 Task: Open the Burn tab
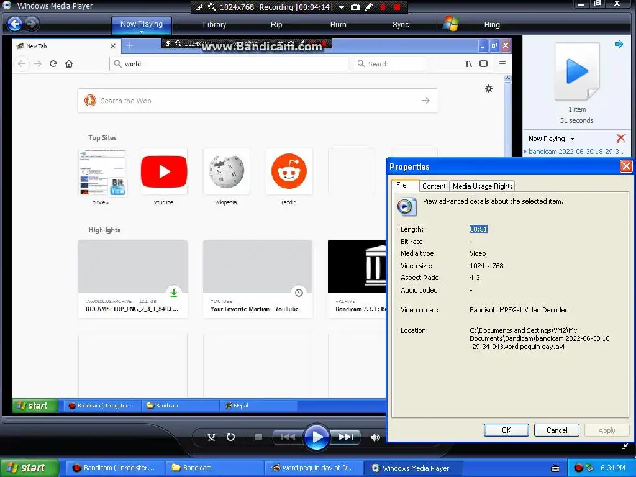[x=338, y=25]
